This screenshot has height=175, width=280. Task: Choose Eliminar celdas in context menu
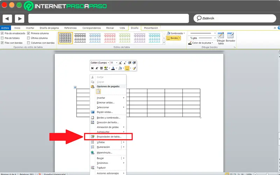106,103
